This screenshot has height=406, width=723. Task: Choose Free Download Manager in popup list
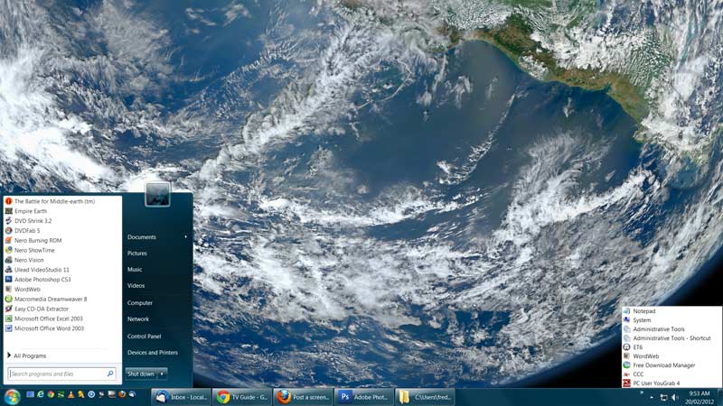click(x=664, y=365)
